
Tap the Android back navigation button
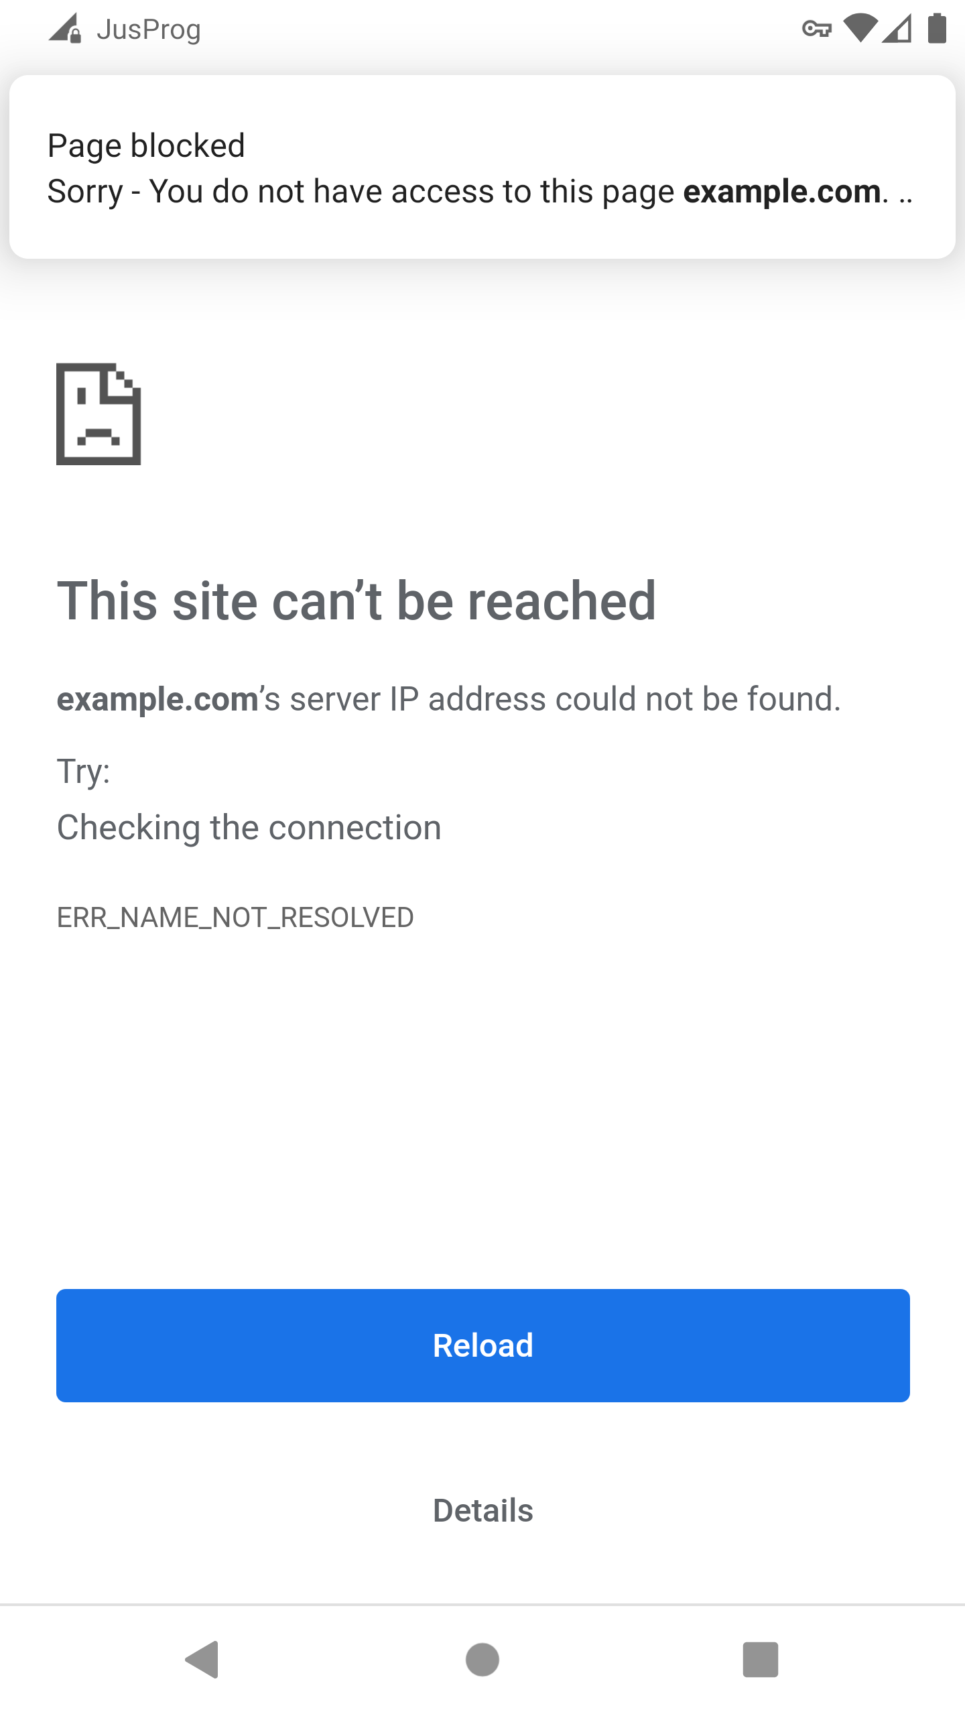[x=202, y=1660]
